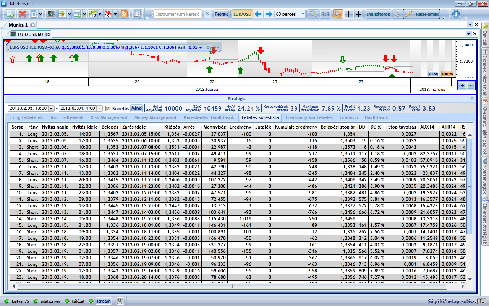Open the 60 perces timeframe dropdown
489x306 pixels.
303,14
